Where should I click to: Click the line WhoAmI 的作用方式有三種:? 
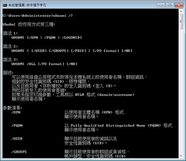(29, 25)
